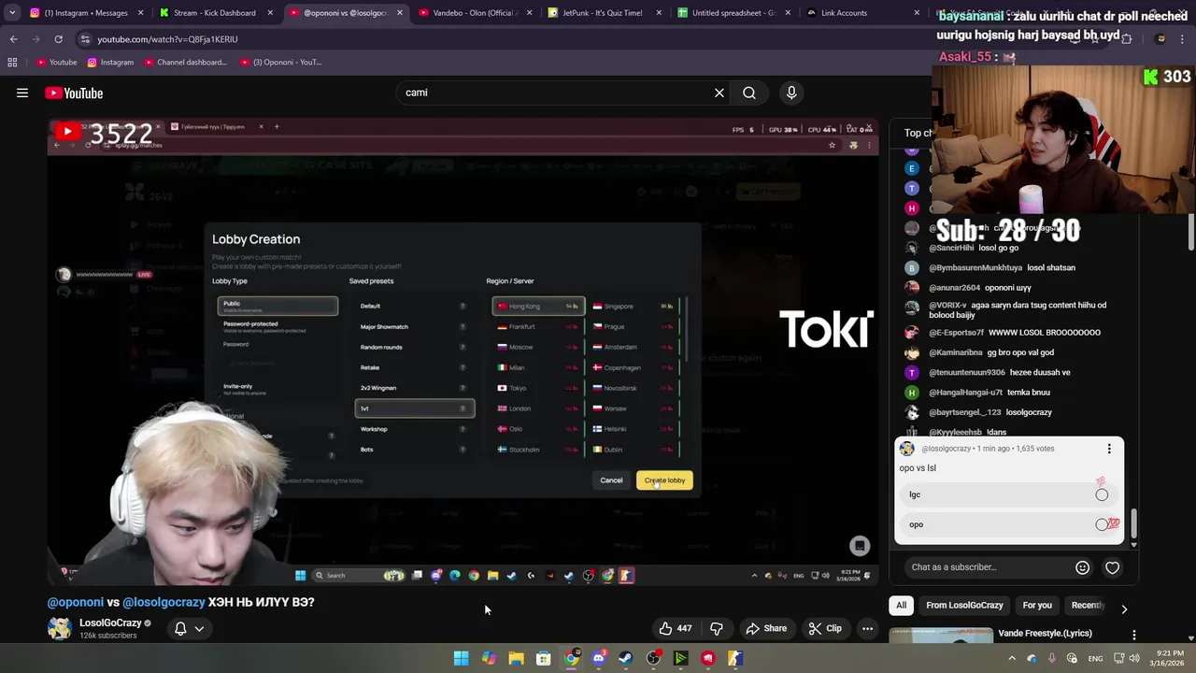
Task: Open File Explorer from the taskbar
Action: (516, 658)
